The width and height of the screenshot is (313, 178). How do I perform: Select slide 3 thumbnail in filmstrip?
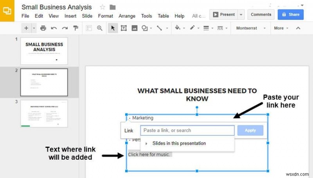(44, 113)
